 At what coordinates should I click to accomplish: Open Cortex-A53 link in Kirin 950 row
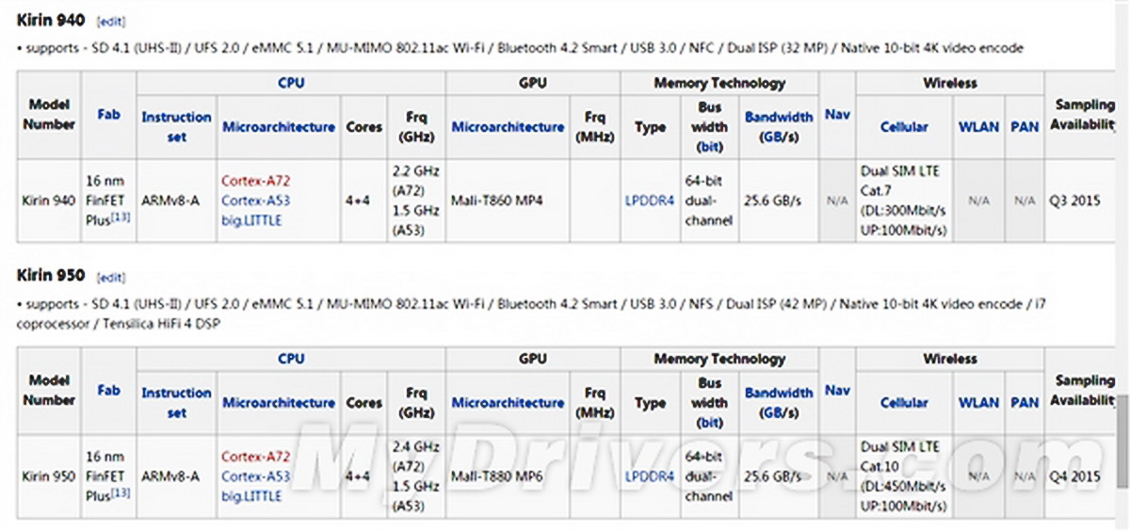(255, 476)
